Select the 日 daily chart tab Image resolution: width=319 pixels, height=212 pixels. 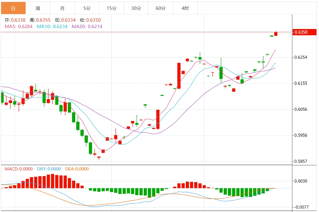[x=13, y=8]
